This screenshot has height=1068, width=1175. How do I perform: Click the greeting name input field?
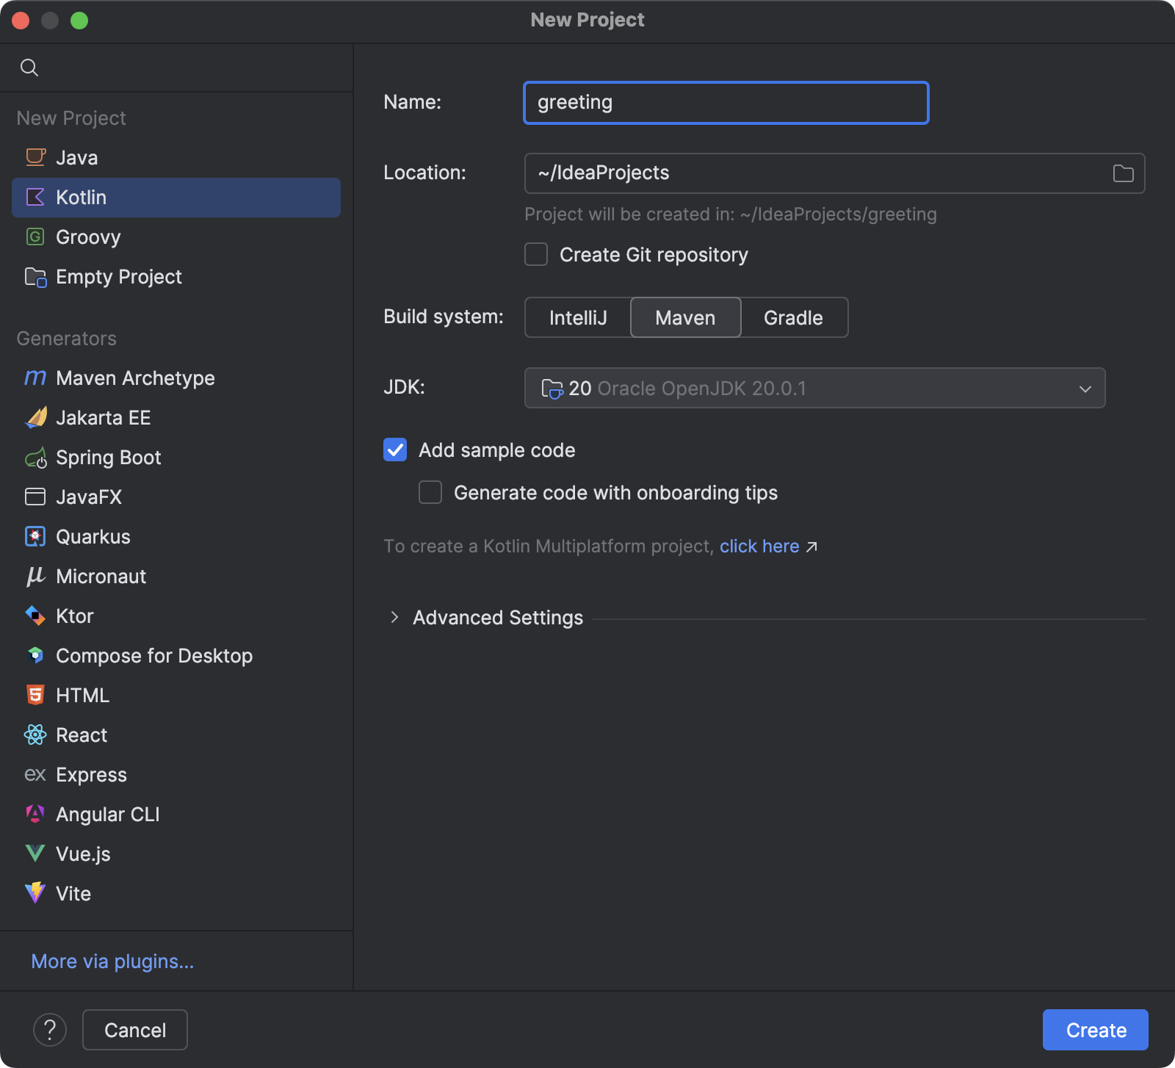[x=726, y=102]
